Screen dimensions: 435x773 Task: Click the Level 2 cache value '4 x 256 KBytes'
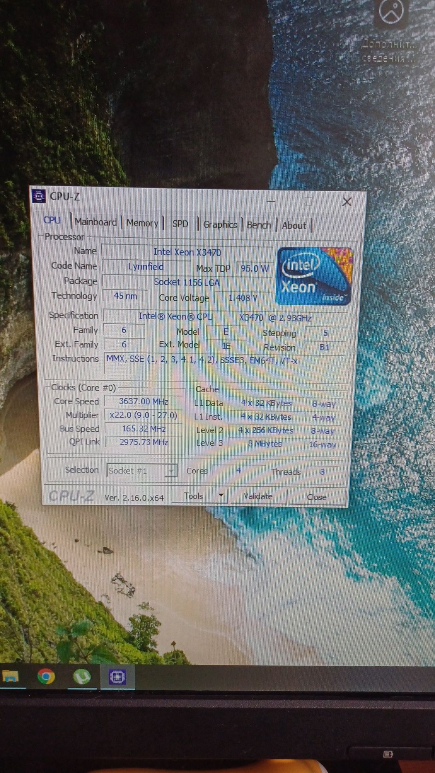click(266, 430)
